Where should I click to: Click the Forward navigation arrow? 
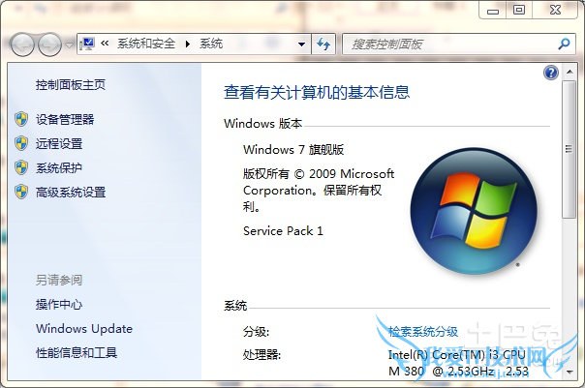50,45
